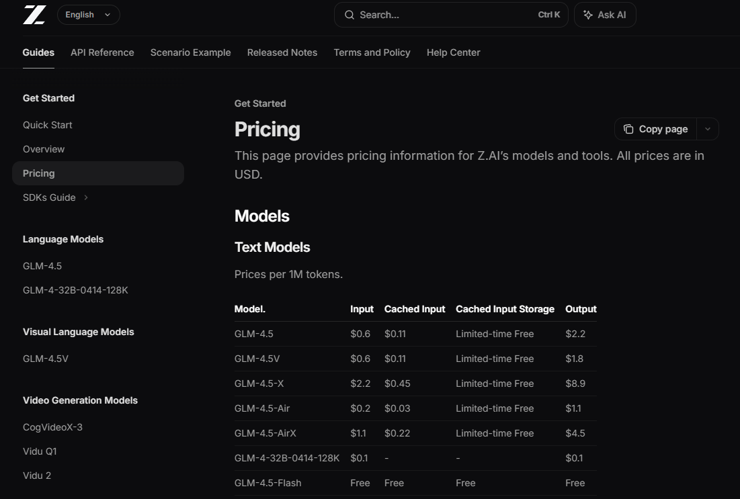
Task: Click the Cached Input Storage column header
Action: (x=505, y=309)
